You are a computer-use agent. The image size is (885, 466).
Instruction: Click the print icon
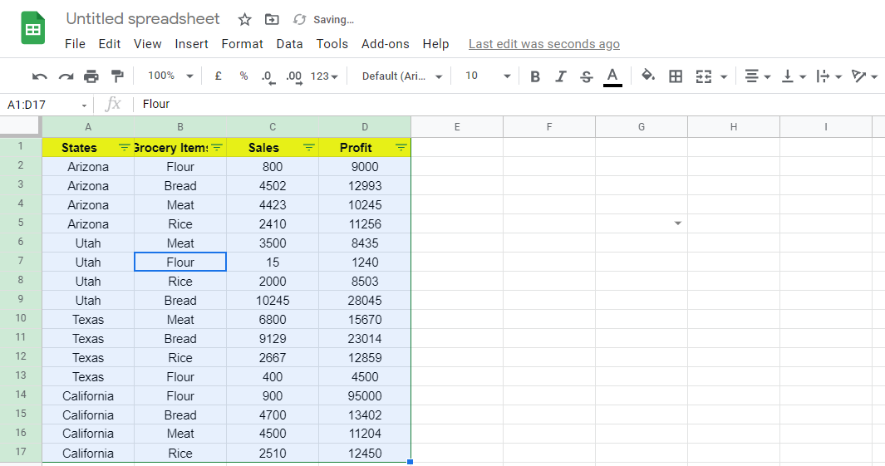[x=91, y=76]
